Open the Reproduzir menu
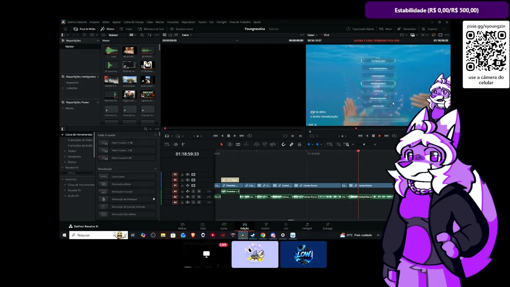 188,22
